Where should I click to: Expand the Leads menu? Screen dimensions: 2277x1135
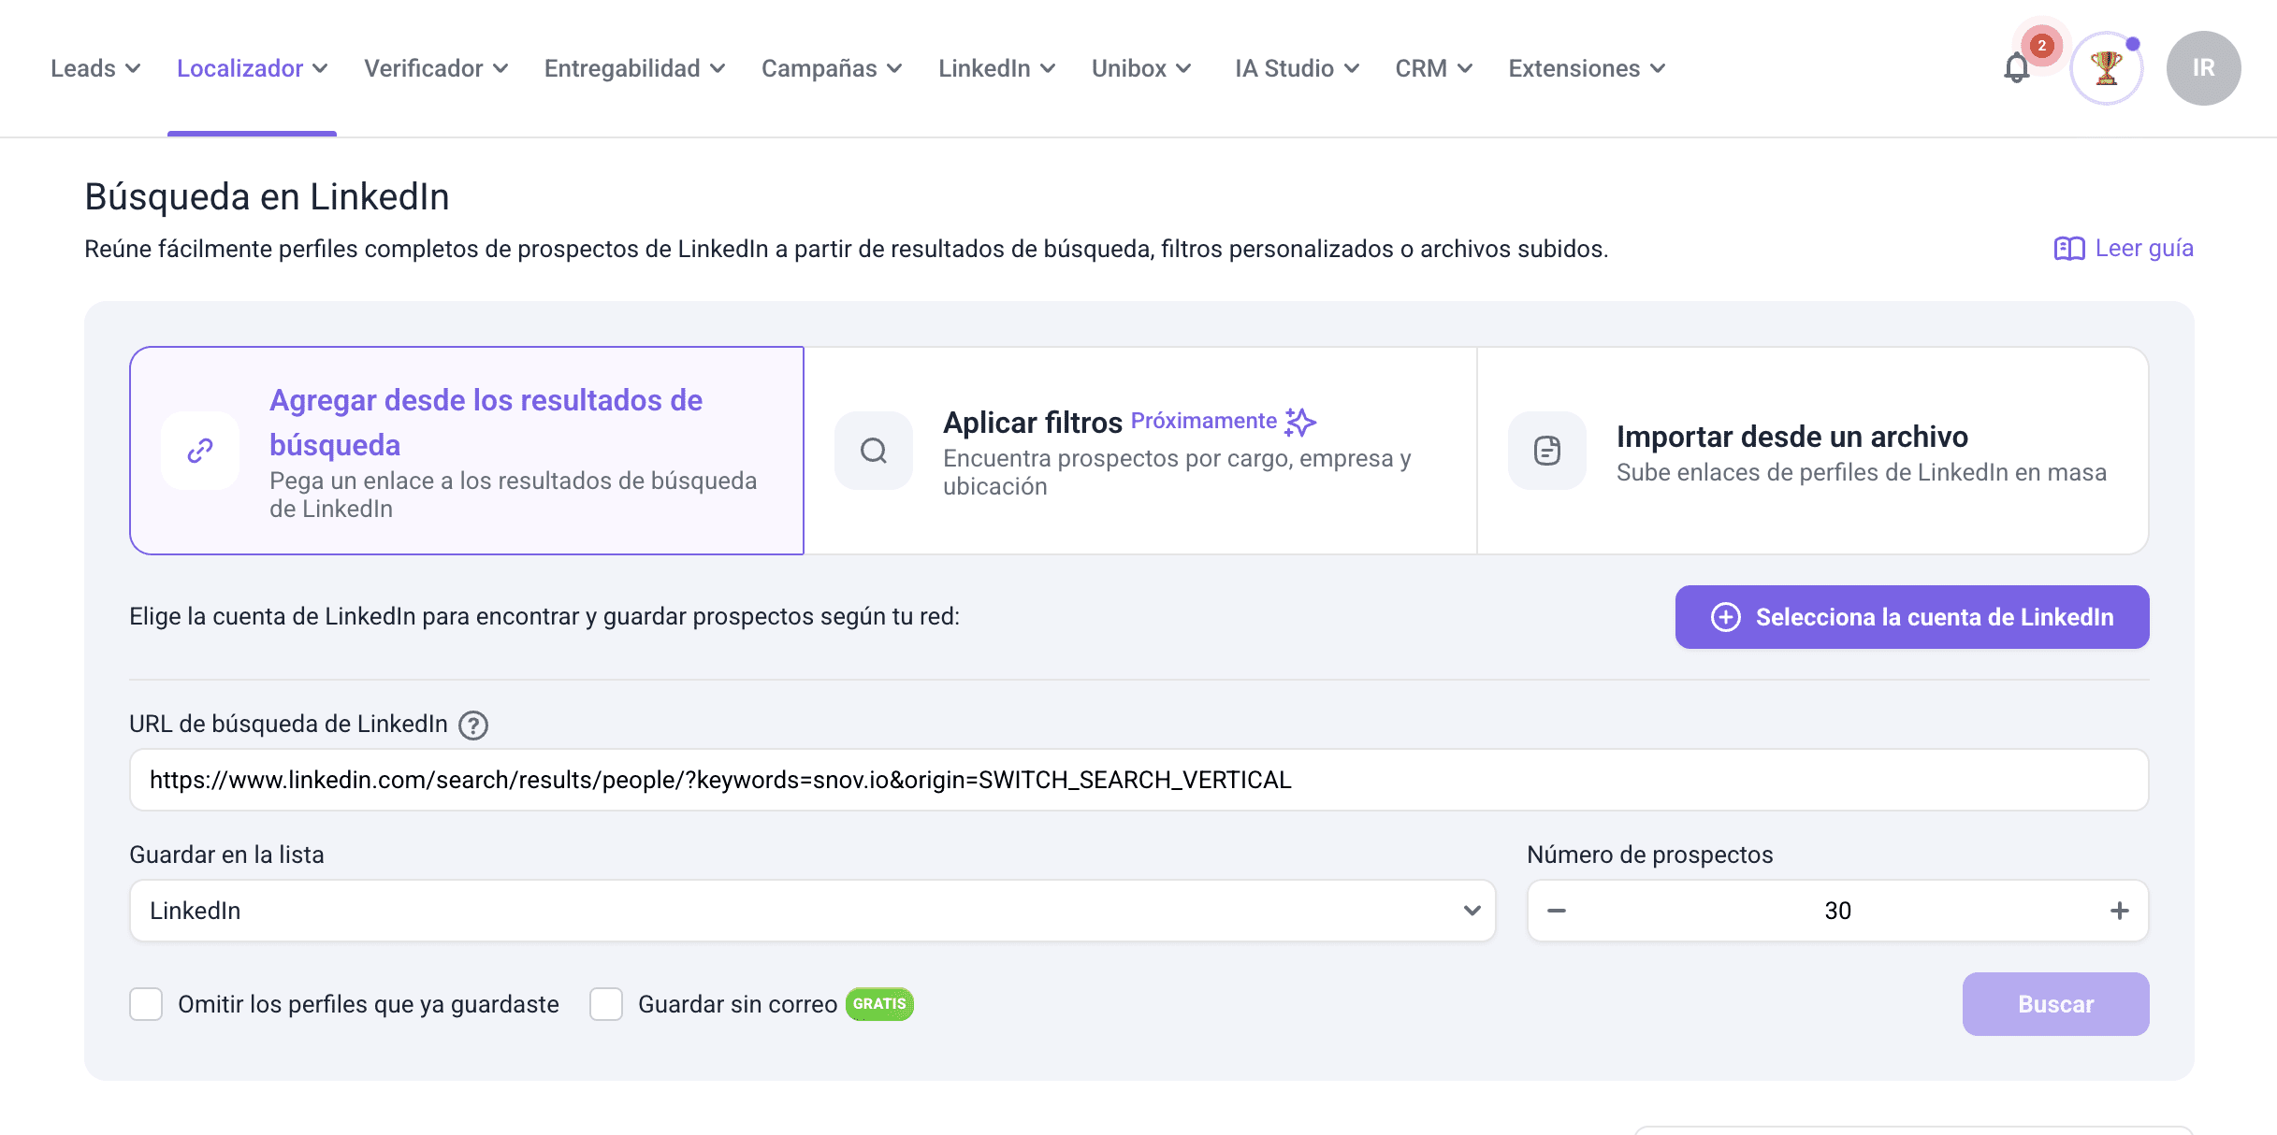pyautogui.click(x=94, y=68)
